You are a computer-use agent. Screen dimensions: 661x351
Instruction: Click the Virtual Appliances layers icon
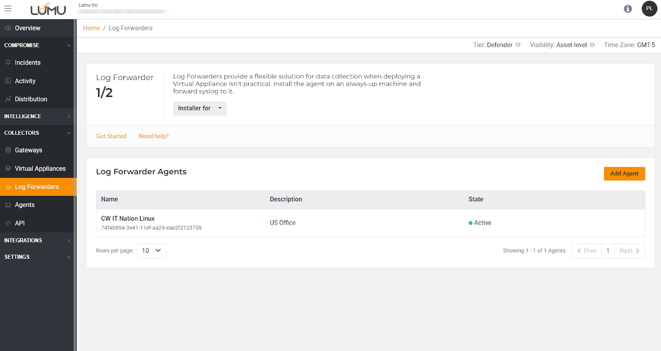tap(8, 168)
